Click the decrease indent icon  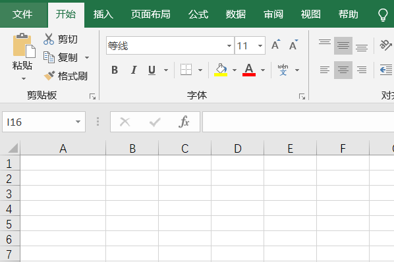(386, 70)
